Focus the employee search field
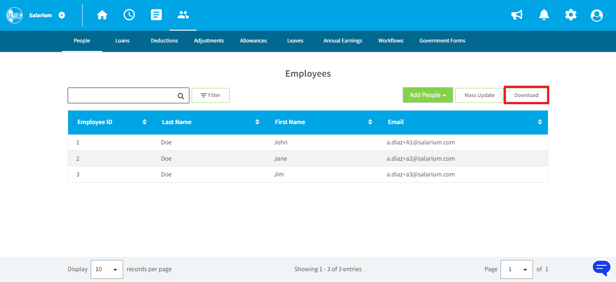This screenshot has width=616, height=282. (122, 96)
